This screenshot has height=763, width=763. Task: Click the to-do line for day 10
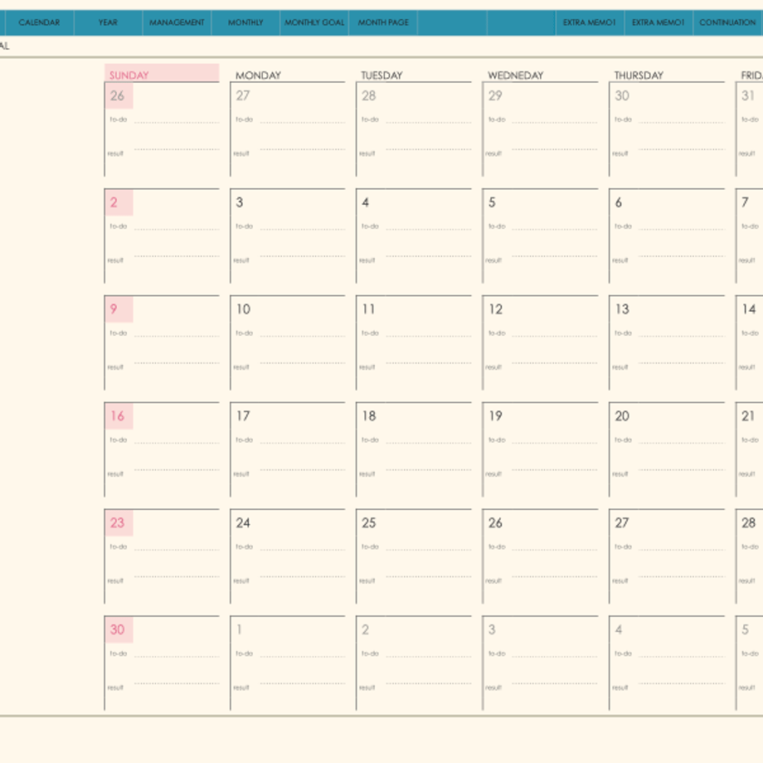pos(302,336)
